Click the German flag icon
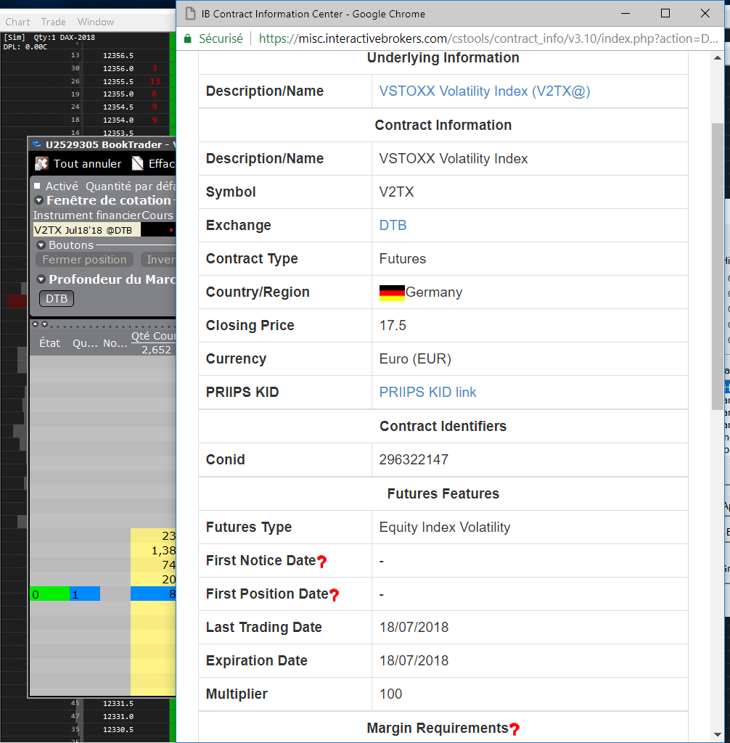730x743 pixels. pyautogui.click(x=392, y=293)
